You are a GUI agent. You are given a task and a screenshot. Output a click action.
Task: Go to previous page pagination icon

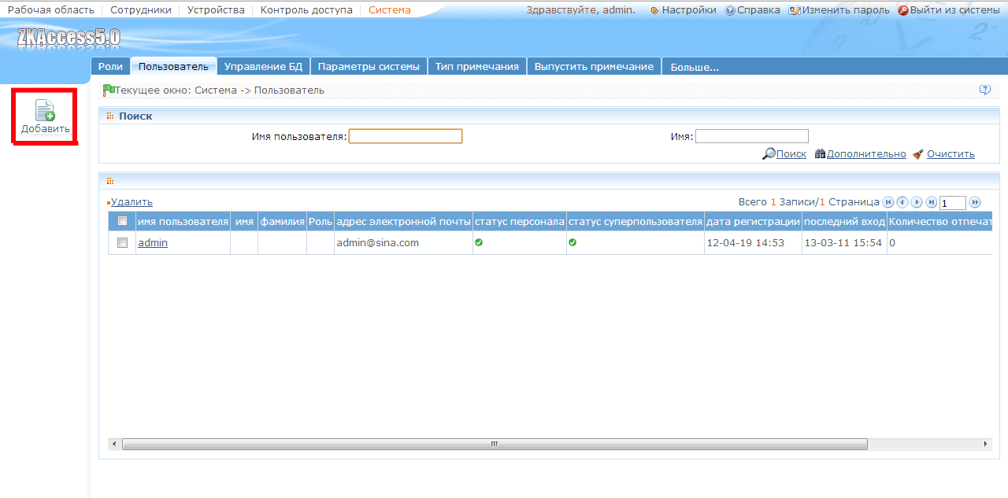(x=902, y=202)
